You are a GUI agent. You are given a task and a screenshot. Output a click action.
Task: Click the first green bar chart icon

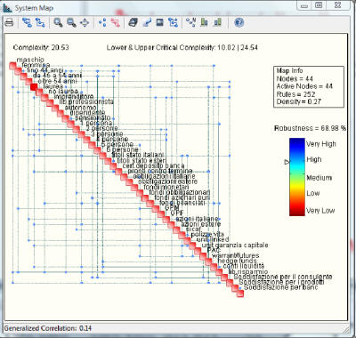pos(204,23)
